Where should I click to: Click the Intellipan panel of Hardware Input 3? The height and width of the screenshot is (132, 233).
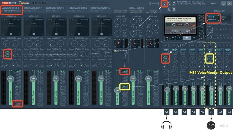(x=56, y=27)
